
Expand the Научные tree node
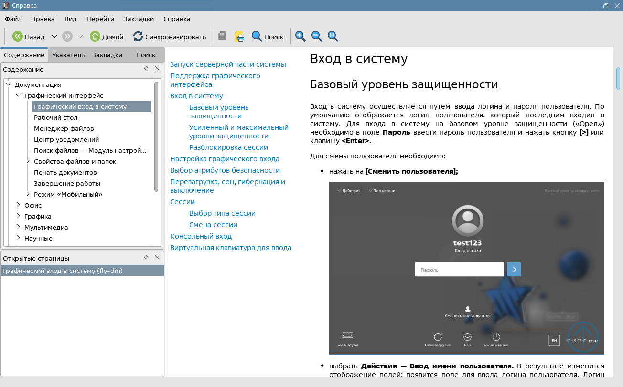(19, 238)
